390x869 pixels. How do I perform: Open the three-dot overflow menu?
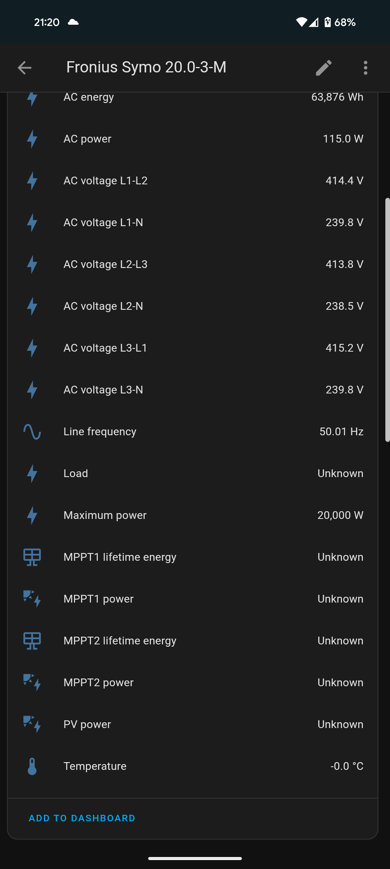point(365,68)
